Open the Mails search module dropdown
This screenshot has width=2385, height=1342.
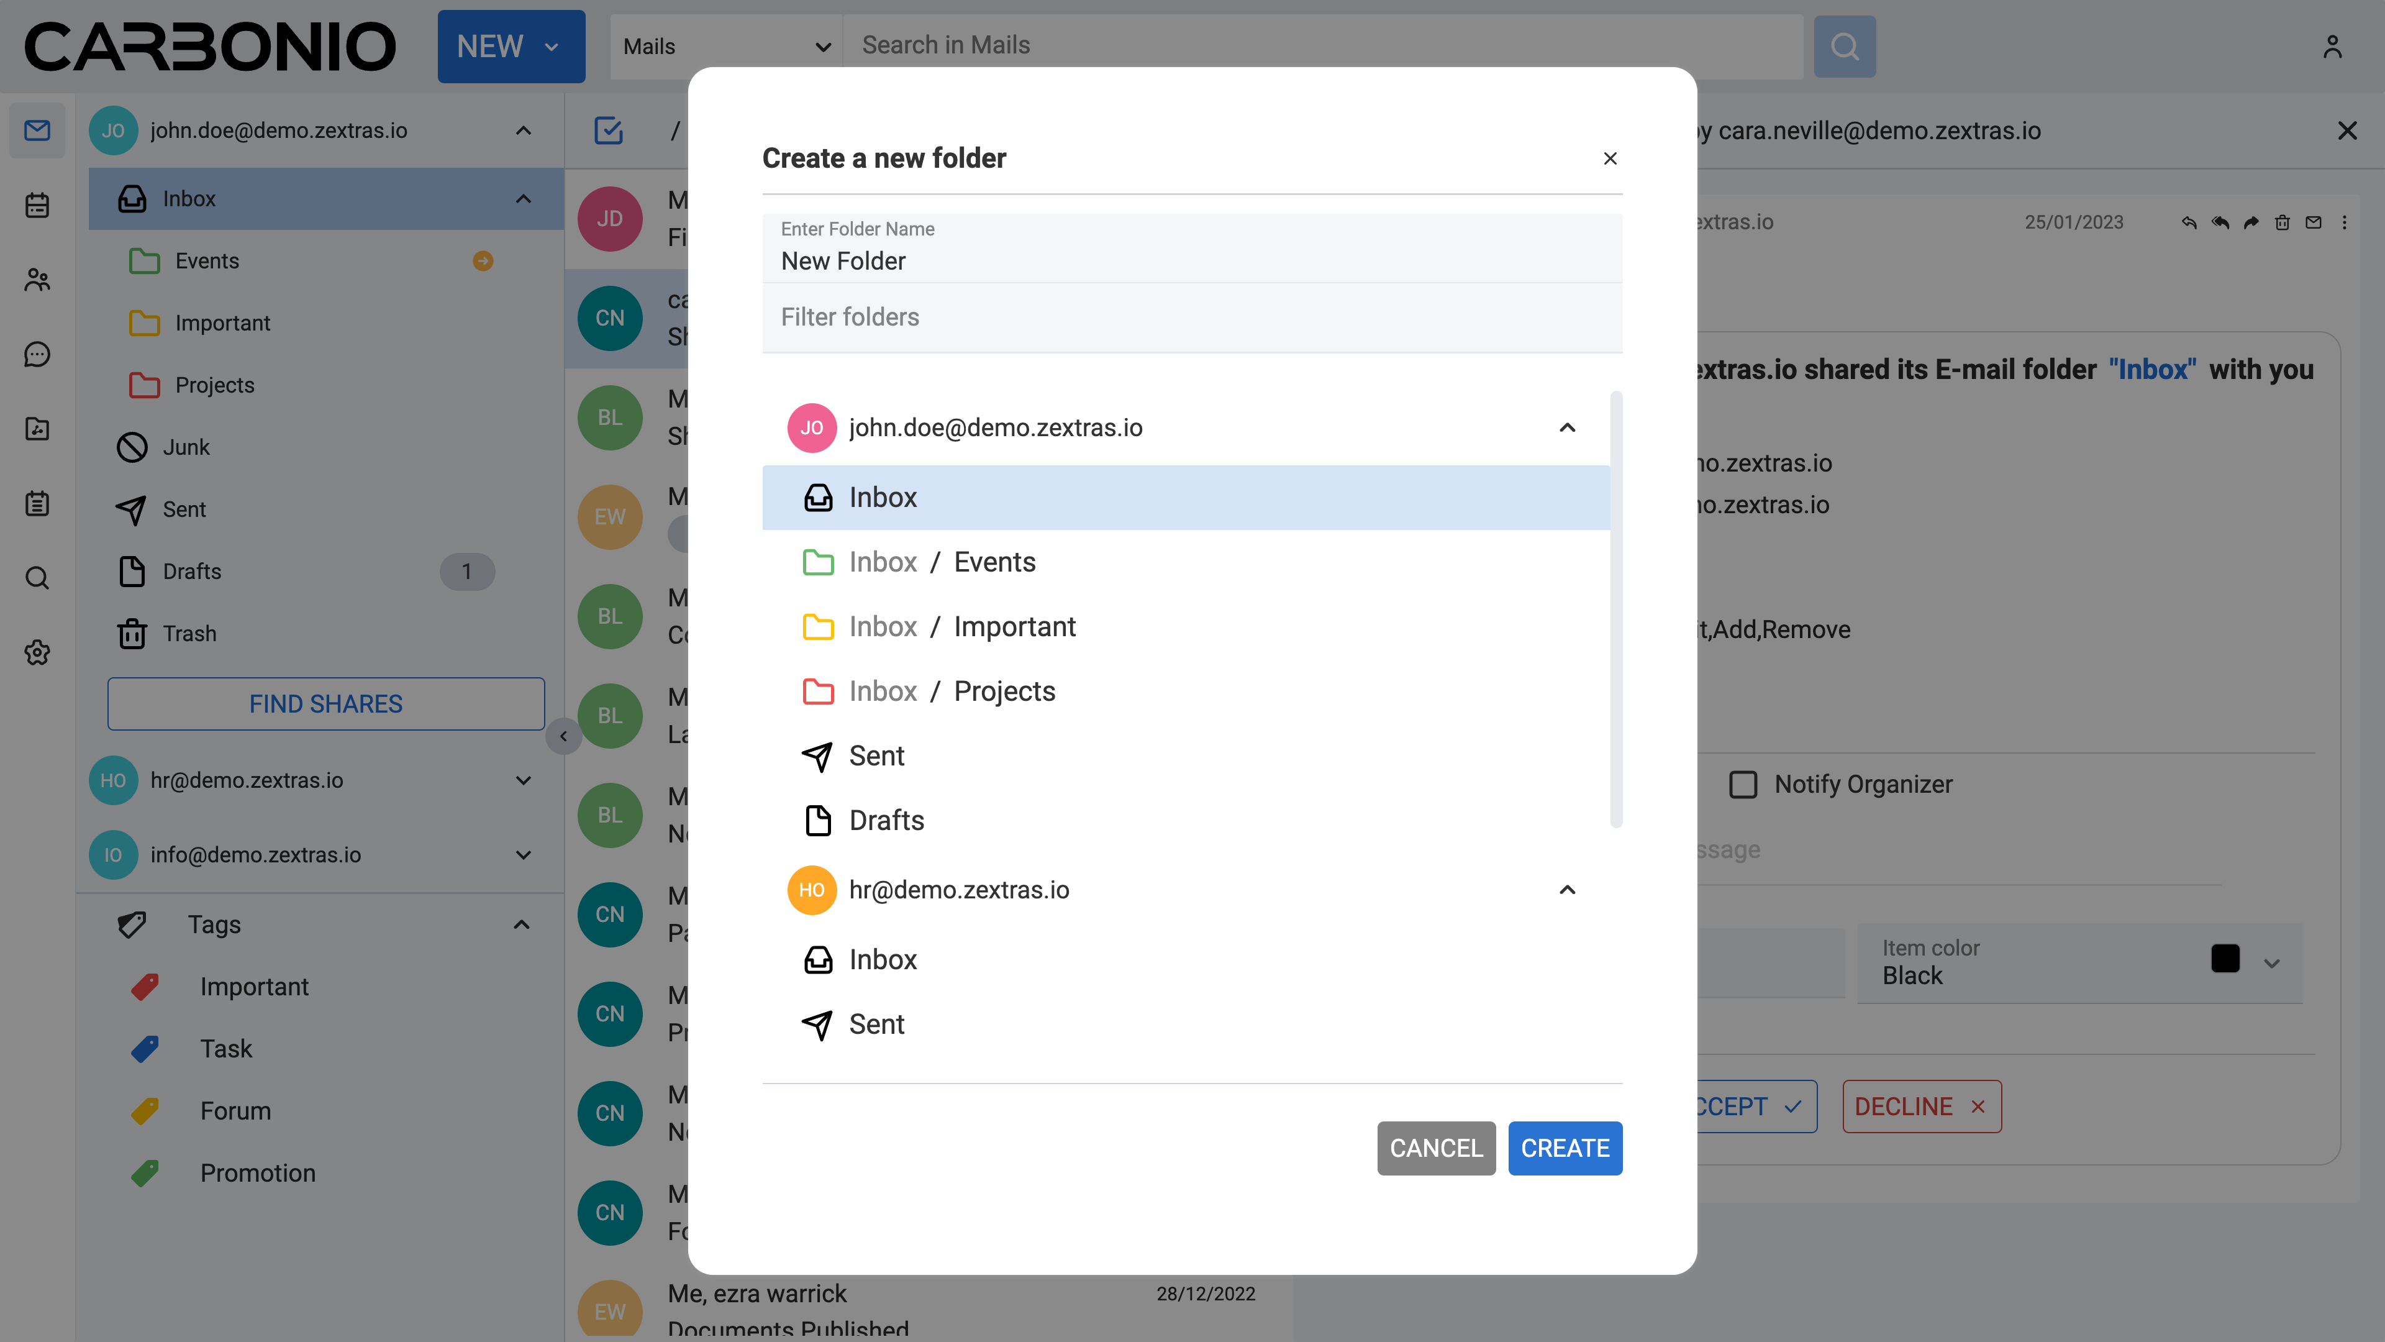point(726,47)
